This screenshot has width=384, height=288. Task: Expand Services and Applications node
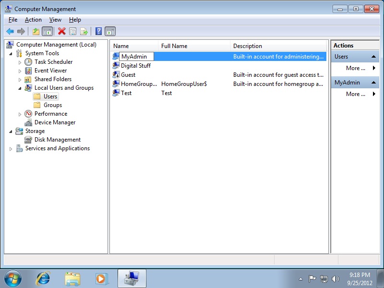click(x=11, y=149)
